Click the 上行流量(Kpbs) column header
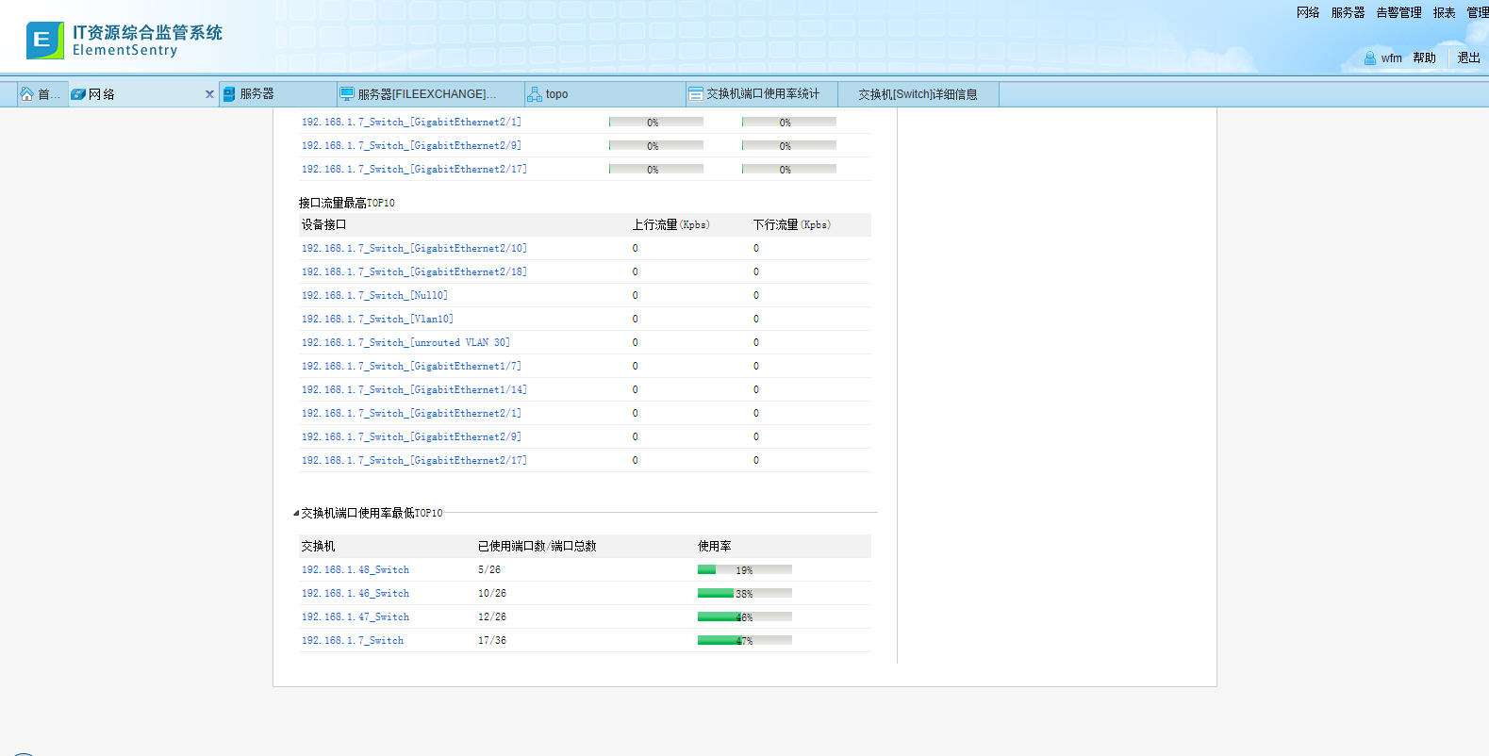Viewport: 1489px width, 756px height. [670, 224]
